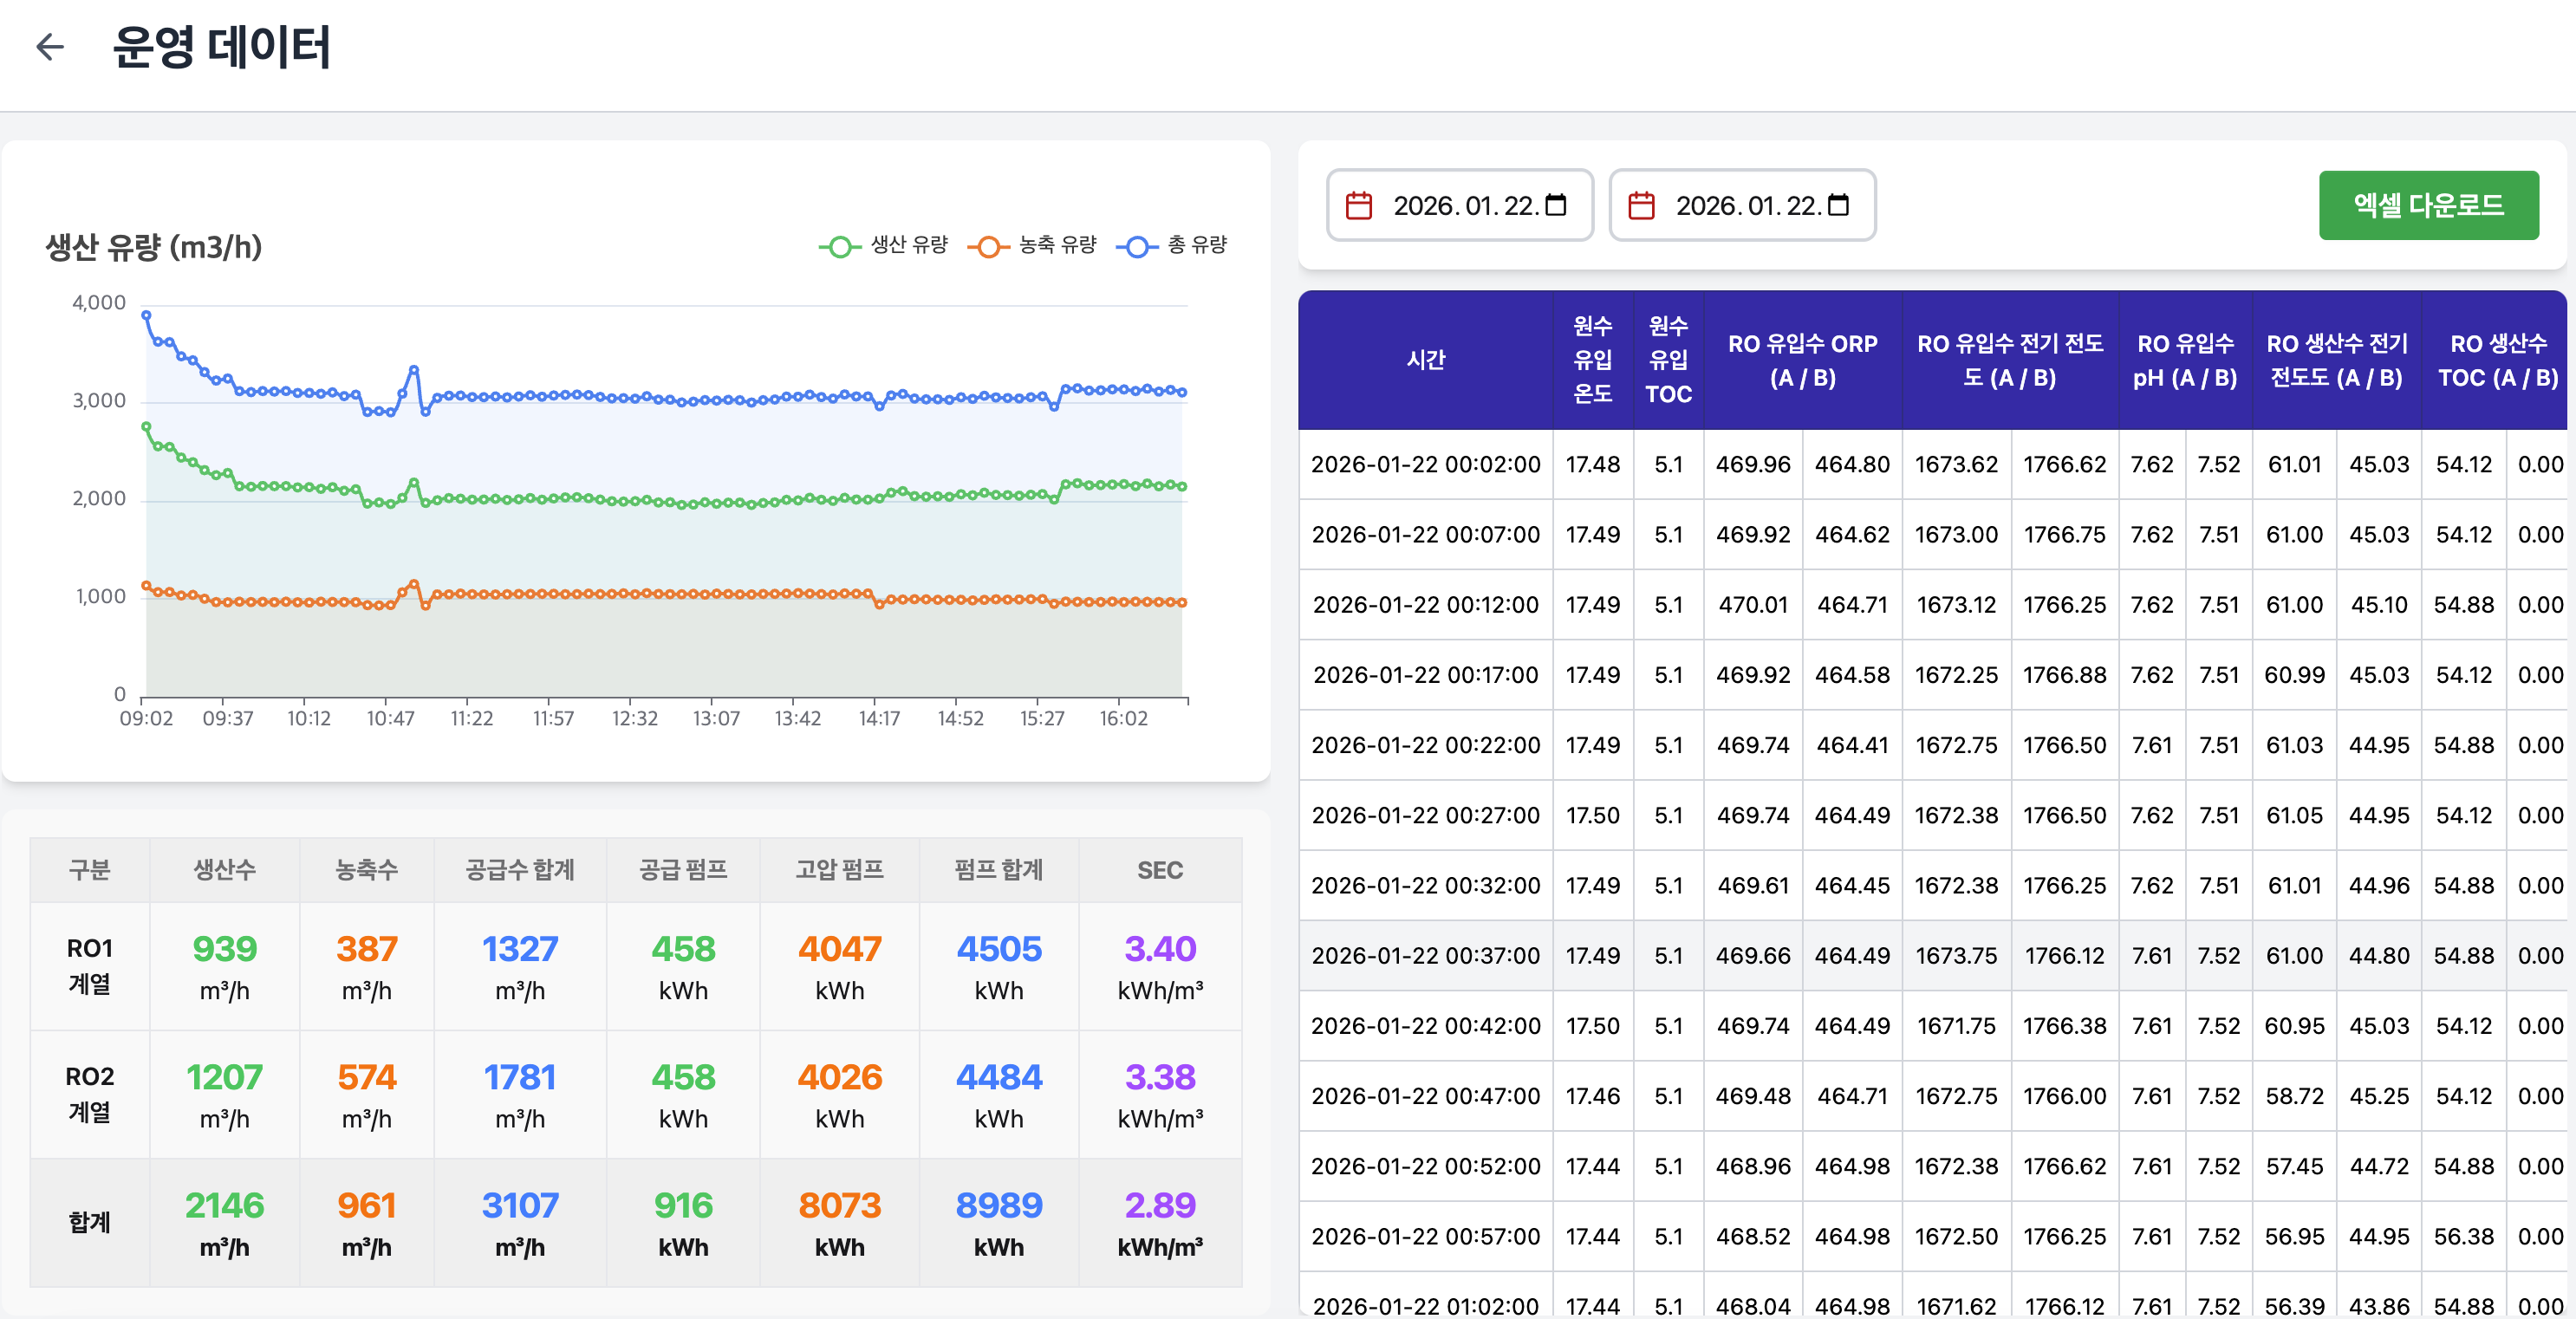
Task: Open the start date field 2026. 01. 22.
Action: tap(1459, 205)
